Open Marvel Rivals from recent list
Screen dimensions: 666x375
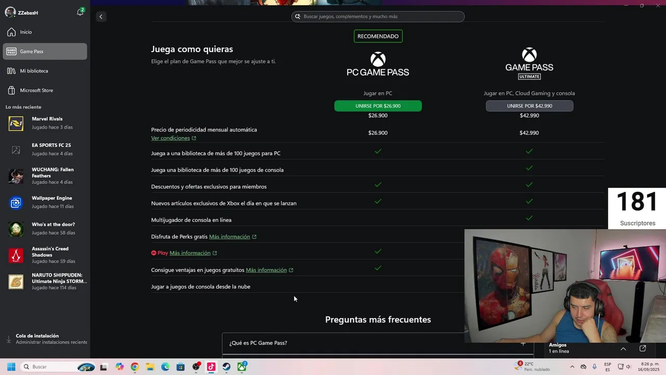pyautogui.click(x=45, y=123)
